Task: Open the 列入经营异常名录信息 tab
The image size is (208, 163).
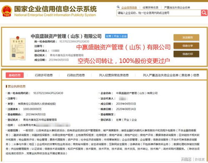Action: tap(114, 75)
